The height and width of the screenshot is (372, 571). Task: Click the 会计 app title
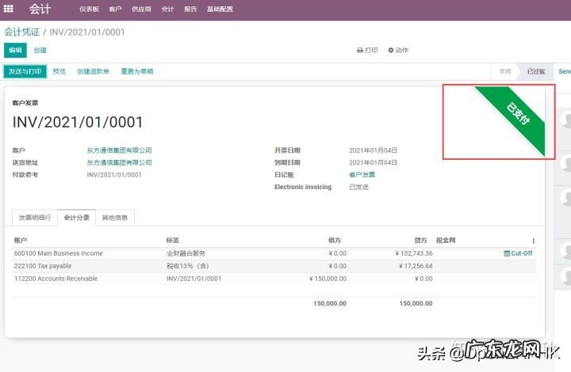pyautogui.click(x=40, y=9)
